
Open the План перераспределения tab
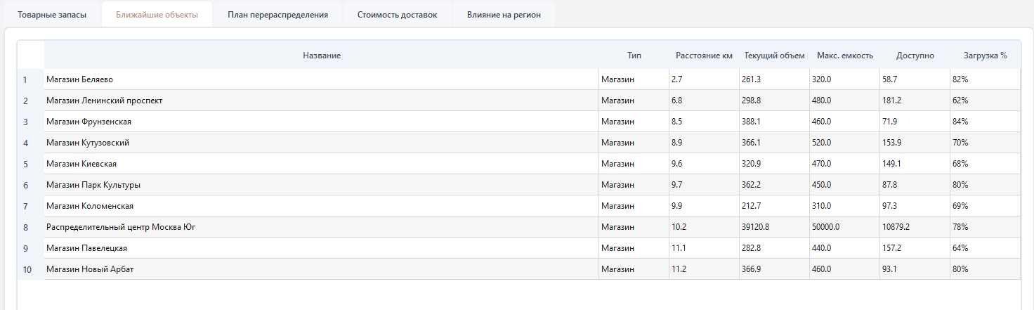[x=277, y=15]
